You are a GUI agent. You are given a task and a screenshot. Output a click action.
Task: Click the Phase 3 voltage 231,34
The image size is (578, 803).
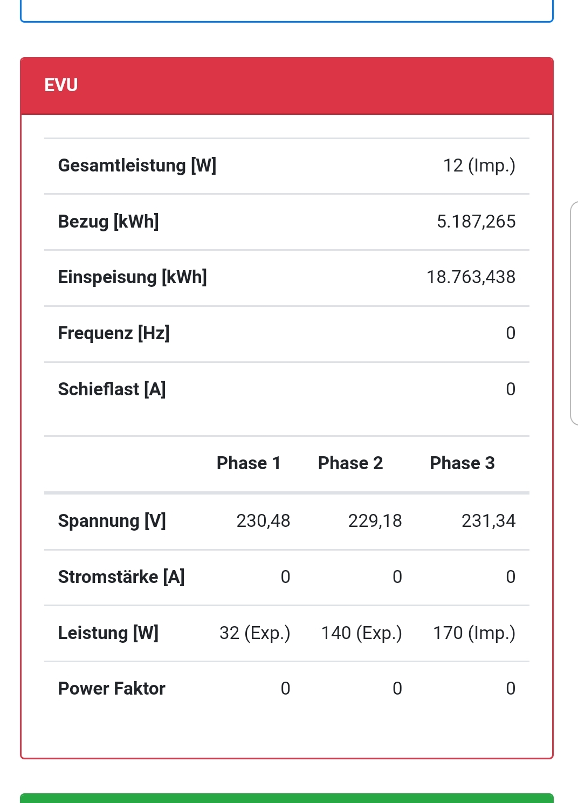(x=488, y=521)
